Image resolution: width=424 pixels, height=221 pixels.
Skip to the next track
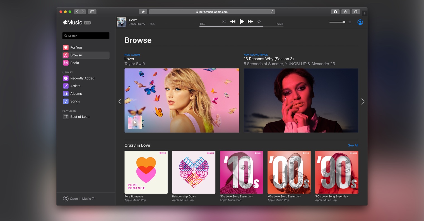click(250, 21)
